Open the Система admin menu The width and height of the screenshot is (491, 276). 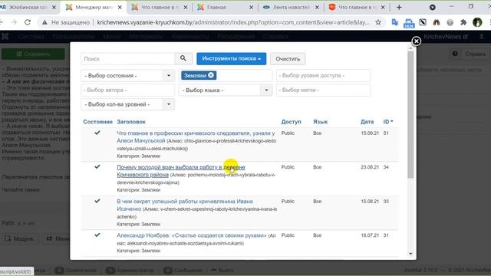coord(31,37)
